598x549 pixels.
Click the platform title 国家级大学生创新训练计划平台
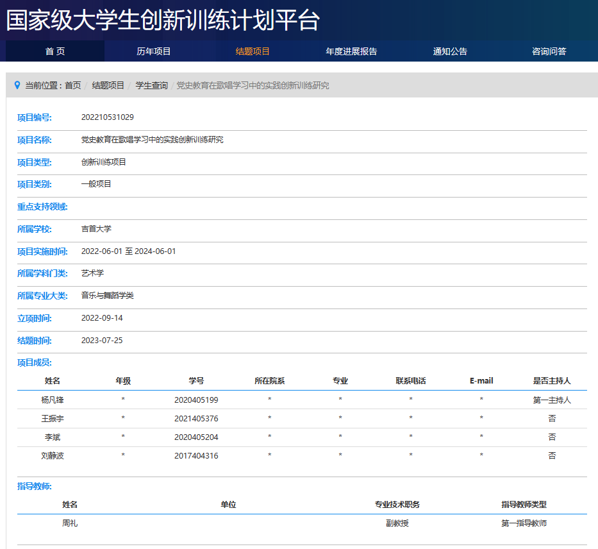tap(163, 21)
